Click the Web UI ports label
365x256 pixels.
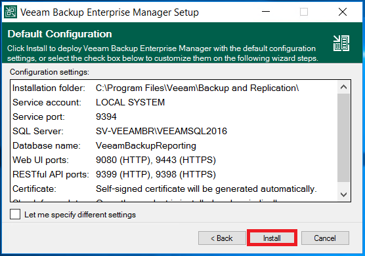click(x=41, y=160)
